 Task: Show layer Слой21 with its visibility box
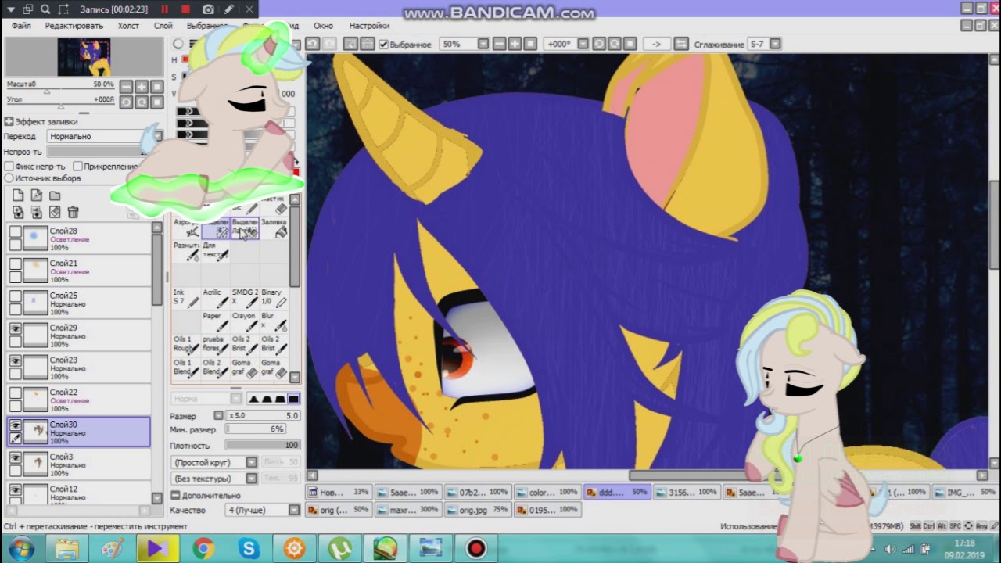point(15,264)
